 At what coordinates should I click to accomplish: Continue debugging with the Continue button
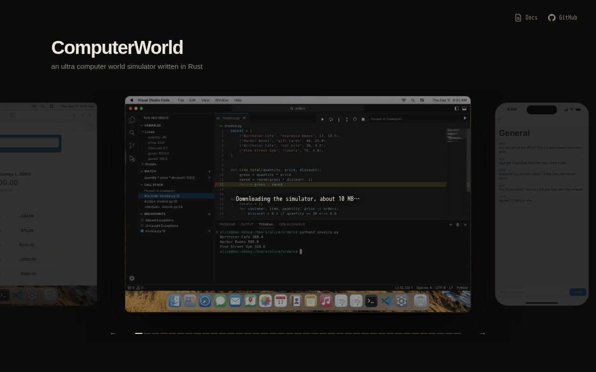click(322, 119)
